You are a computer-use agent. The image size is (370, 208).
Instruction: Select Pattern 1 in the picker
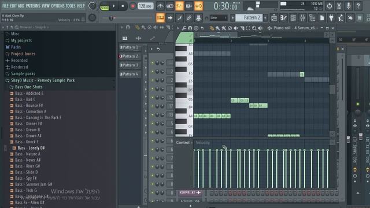[129, 47]
